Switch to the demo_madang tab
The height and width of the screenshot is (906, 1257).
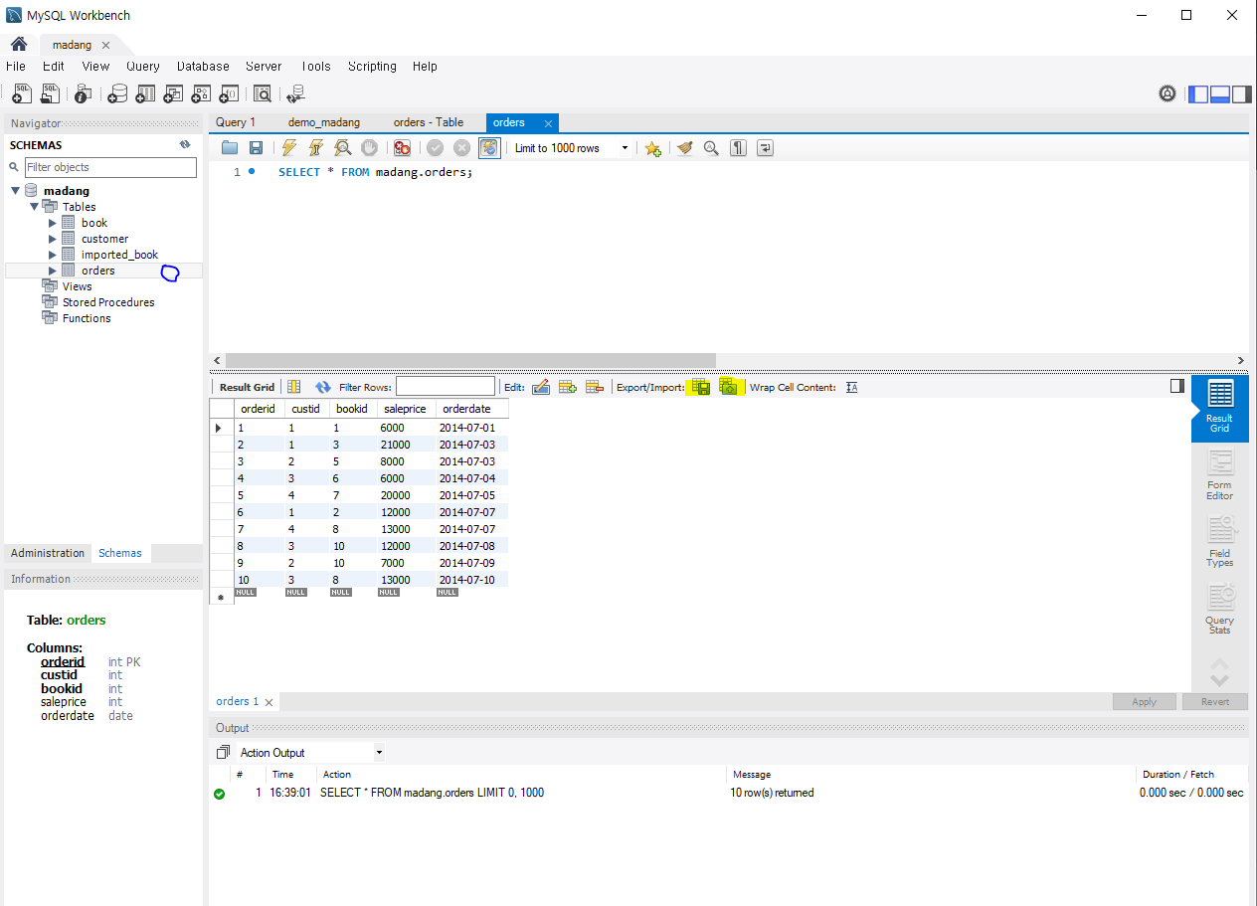pos(324,122)
